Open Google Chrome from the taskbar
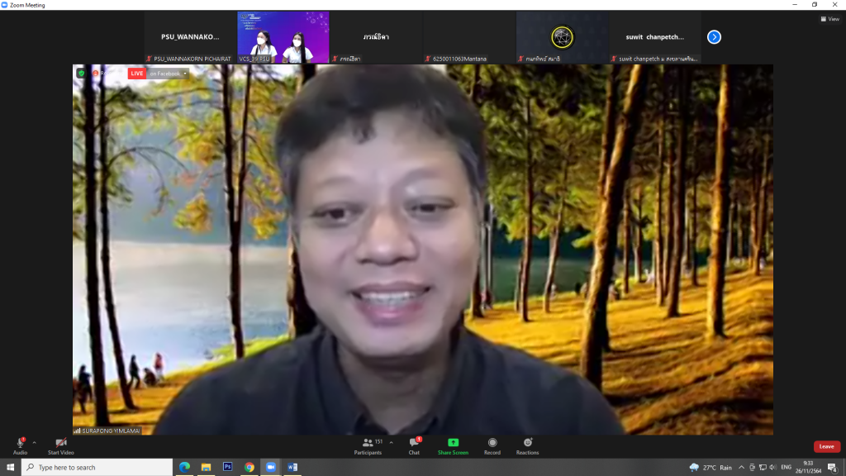Viewport: 846px width, 476px height. click(x=249, y=467)
